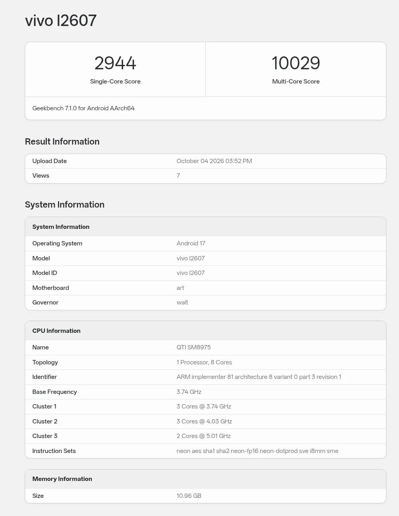Click the memory Size label

(x=38, y=496)
